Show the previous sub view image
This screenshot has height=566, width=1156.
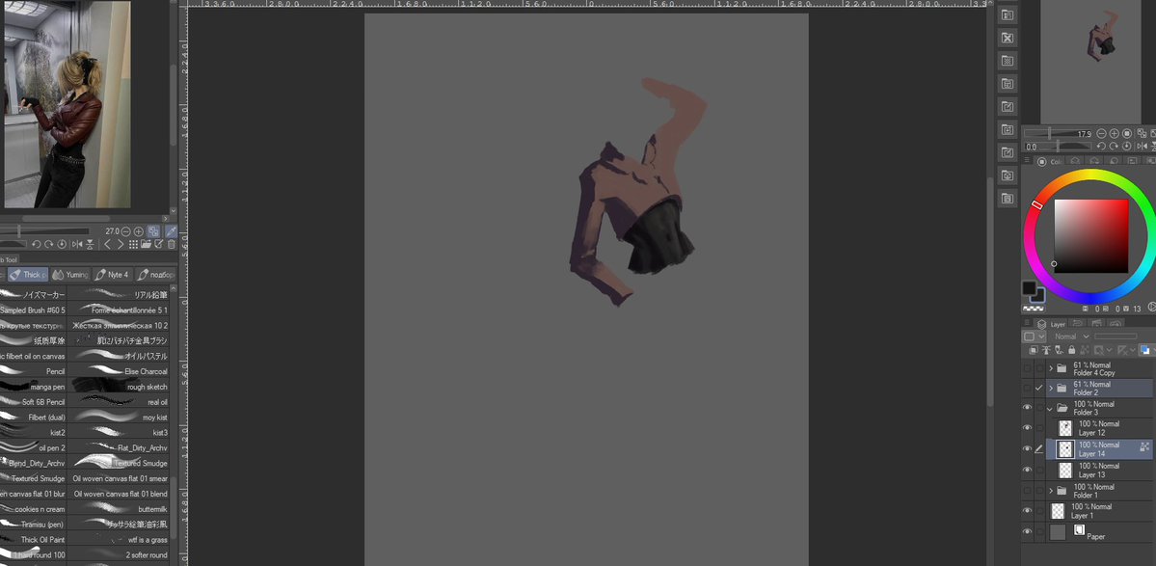coord(108,245)
